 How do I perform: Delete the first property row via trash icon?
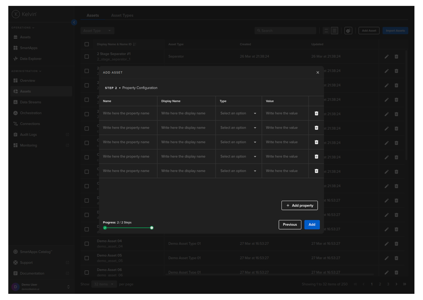pos(316,113)
